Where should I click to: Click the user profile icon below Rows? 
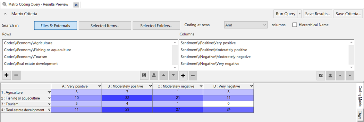point(154,75)
